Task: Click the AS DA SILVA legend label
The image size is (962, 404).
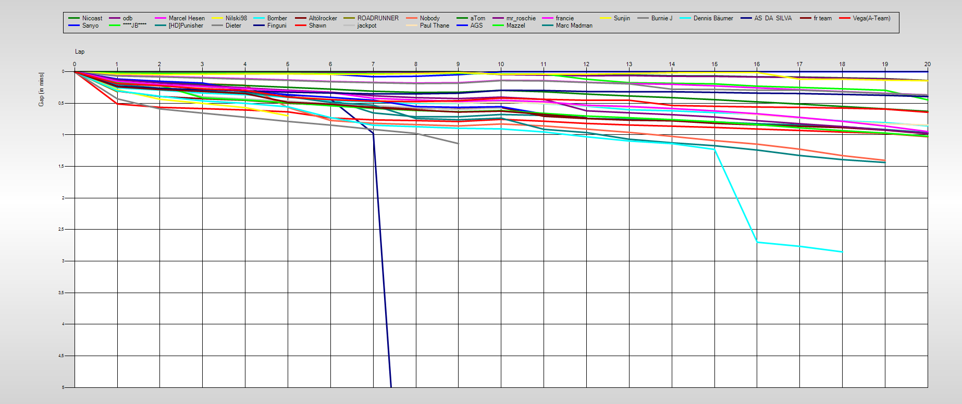Action: (773, 18)
